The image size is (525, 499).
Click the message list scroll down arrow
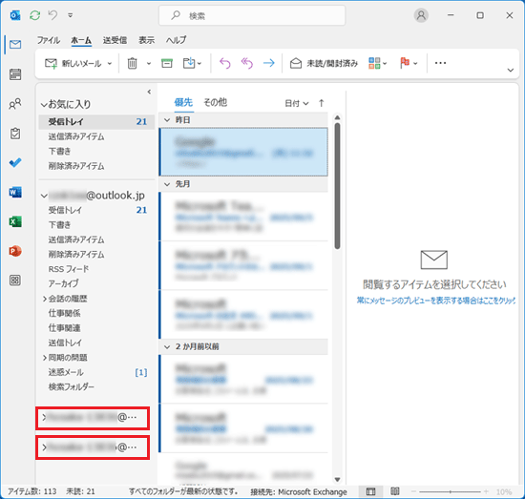coord(338,480)
